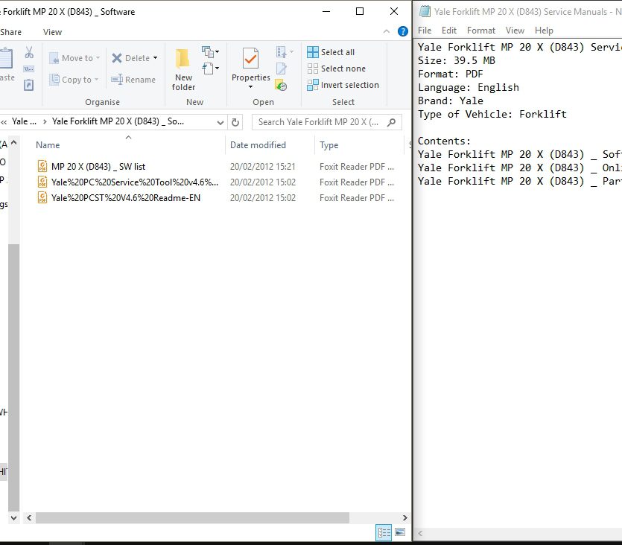The image size is (622, 545).
Task: Click left arrow of file list scrollbar
Action: 29,517
